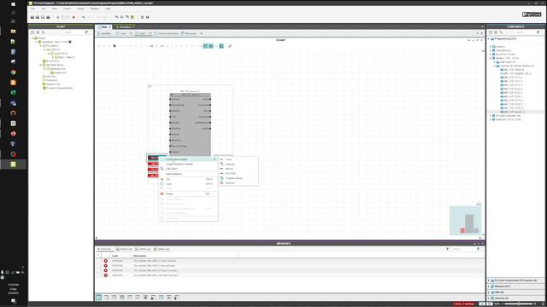Screen dimensions: 547x307
Task: Open the Online Log tab in Messages
Action: pos(143,249)
